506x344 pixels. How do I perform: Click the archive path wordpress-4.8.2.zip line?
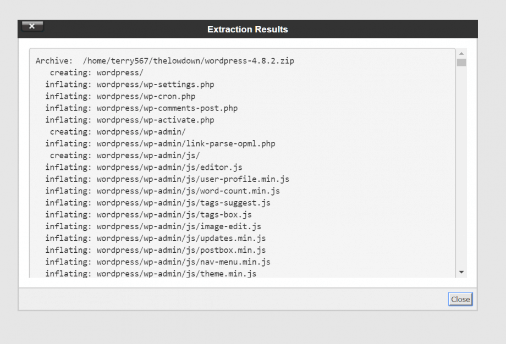[x=165, y=61]
